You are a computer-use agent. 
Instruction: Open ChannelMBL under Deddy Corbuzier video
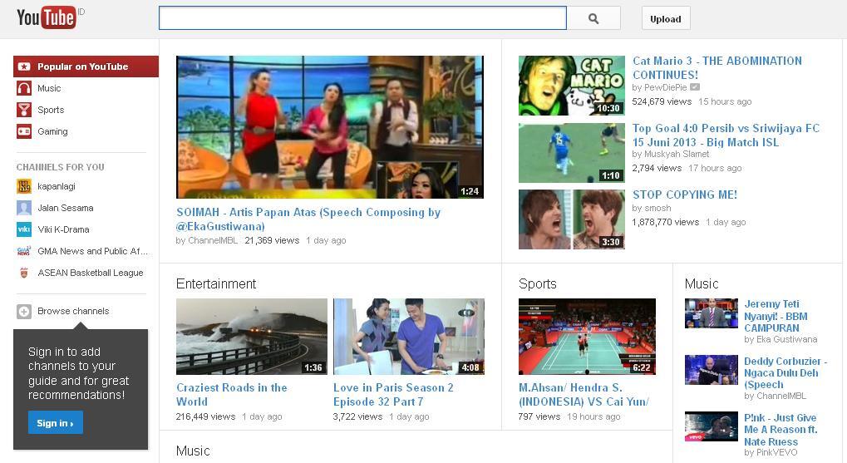coord(781,396)
